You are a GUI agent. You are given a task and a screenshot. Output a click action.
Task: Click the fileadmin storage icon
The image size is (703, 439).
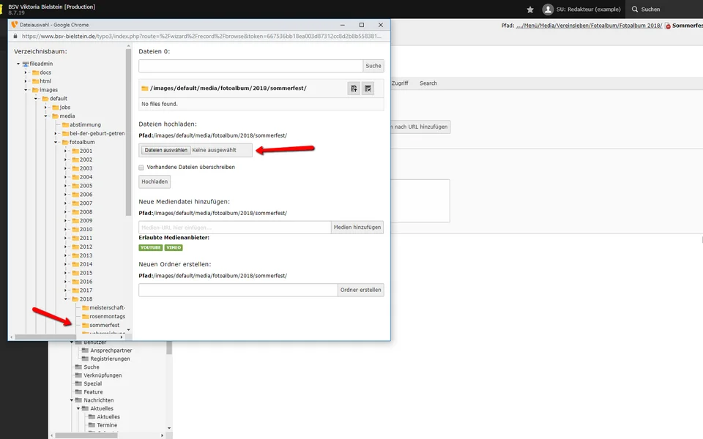click(26, 64)
